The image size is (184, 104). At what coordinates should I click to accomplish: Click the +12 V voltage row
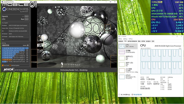[x=167, y=31]
